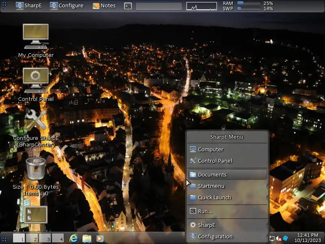Switch to virtual desktop 1
This screenshot has width=325, height=244.
pos(19,238)
